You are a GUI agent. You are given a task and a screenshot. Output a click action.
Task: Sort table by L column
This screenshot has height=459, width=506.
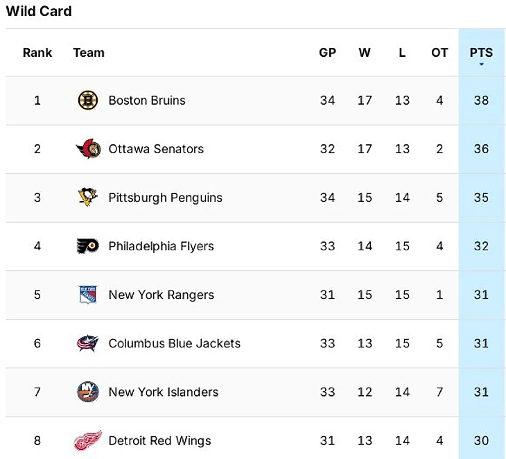(402, 53)
